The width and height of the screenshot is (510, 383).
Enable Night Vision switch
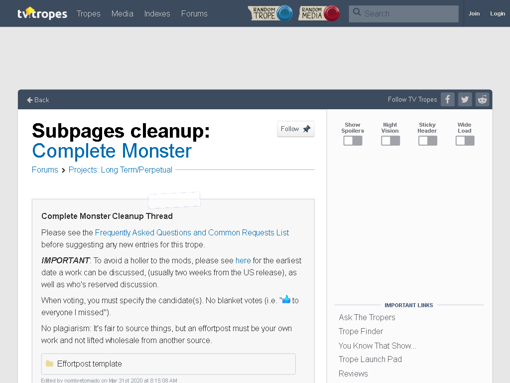tap(390, 141)
